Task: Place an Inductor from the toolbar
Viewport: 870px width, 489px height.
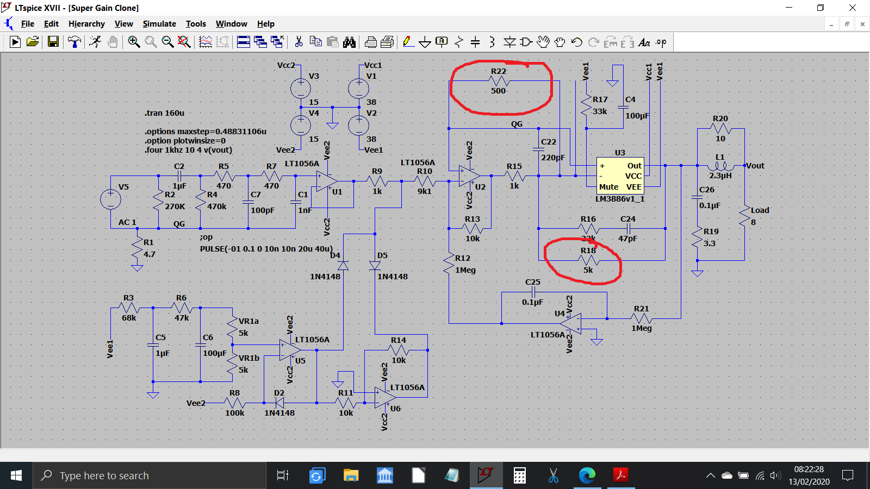Action: pyautogui.click(x=492, y=42)
